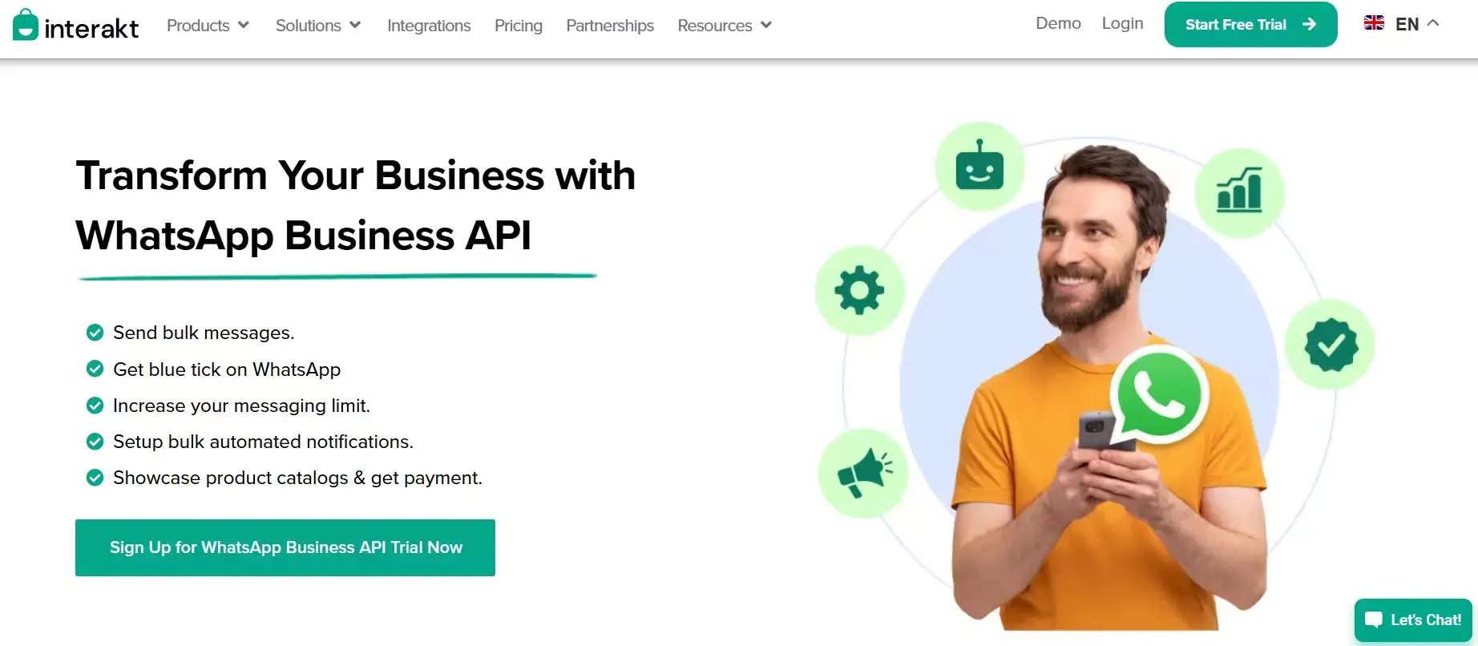Click the megaphone broadcast icon
This screenshot has width=1478, height=646.
pyautogui.click(x=863, y=473)
